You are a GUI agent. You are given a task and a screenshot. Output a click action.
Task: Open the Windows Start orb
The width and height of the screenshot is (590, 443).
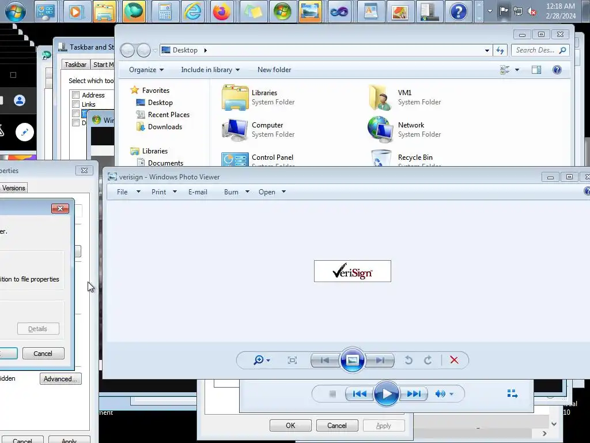[x=16, y=12]
